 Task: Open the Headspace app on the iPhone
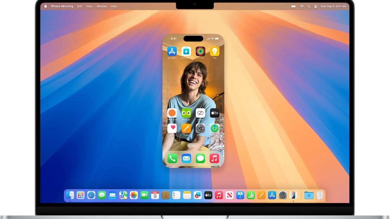[172, 113]
